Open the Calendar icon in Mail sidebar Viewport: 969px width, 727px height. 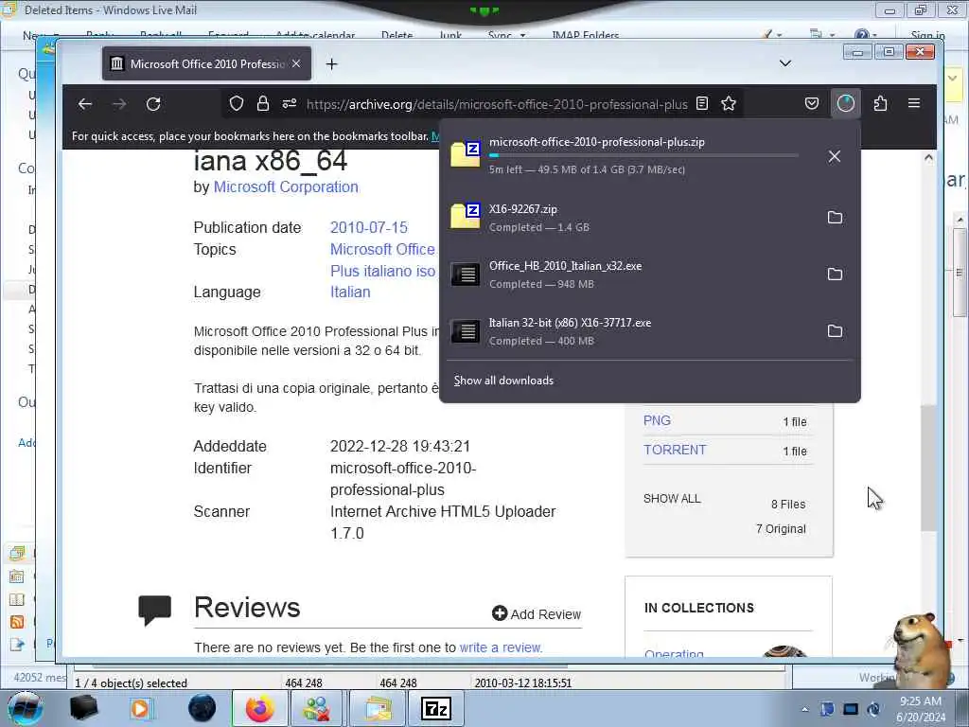click(x=17, y=576)
